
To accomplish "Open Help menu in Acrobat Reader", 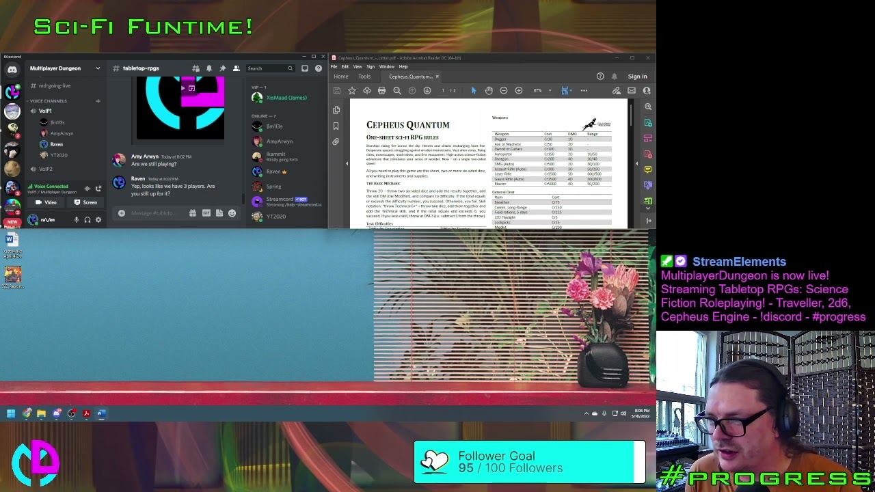I will click(403, 67).
